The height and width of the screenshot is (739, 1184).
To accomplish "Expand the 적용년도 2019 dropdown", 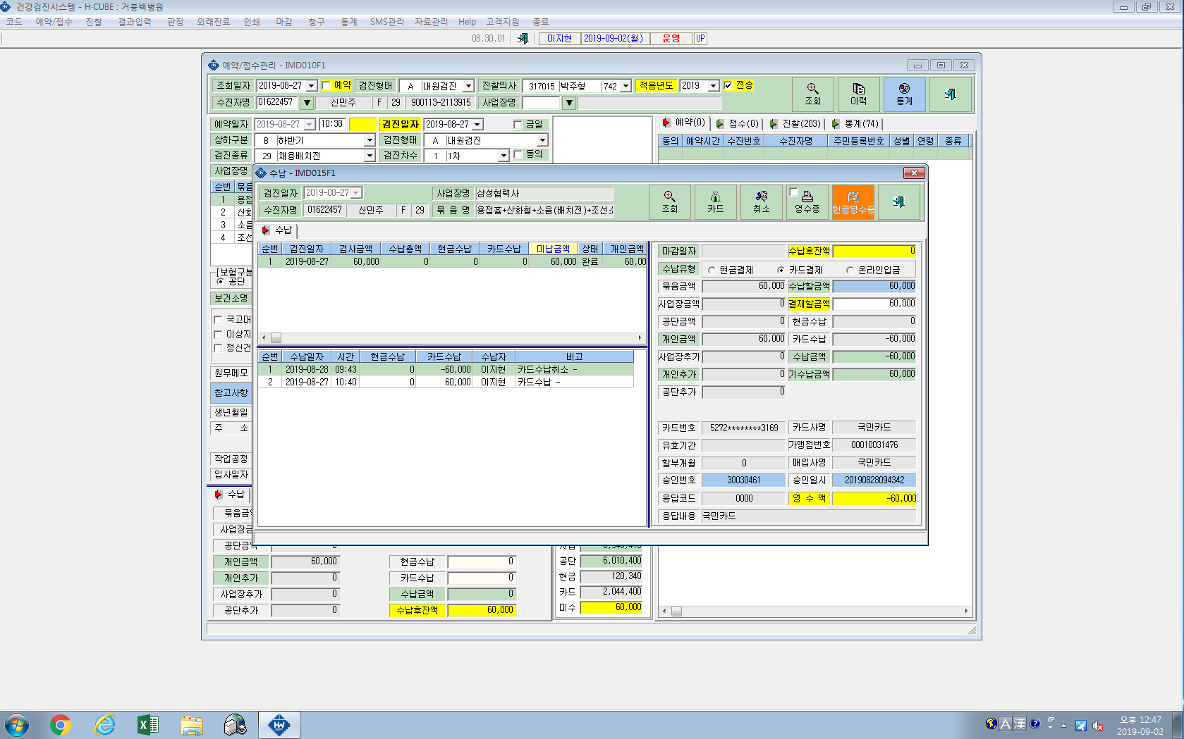I will (x=713, y=86).
